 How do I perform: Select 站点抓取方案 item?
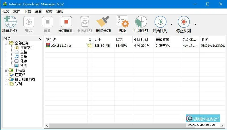click(x=25, y=79)
